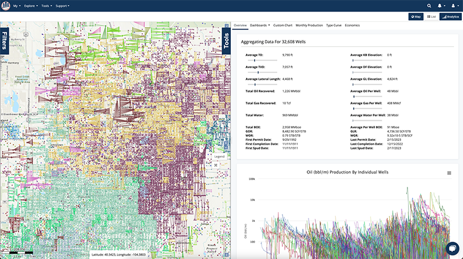Open the user account icon
The image size is (463, 259).
(x=454, y=5)
